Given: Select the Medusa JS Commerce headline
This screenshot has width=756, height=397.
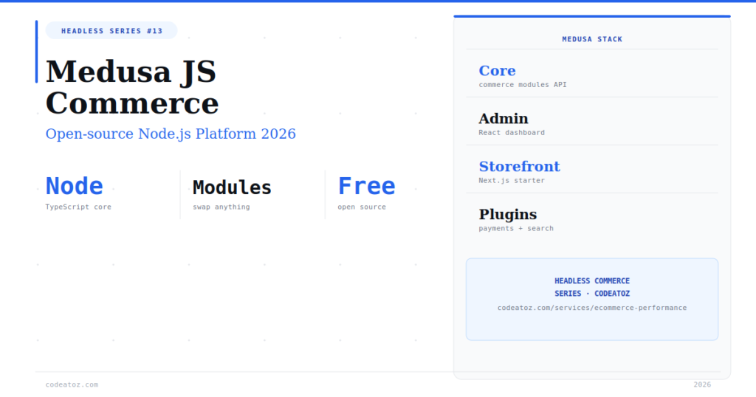Looking at the screenshot, I should (132, 87).
